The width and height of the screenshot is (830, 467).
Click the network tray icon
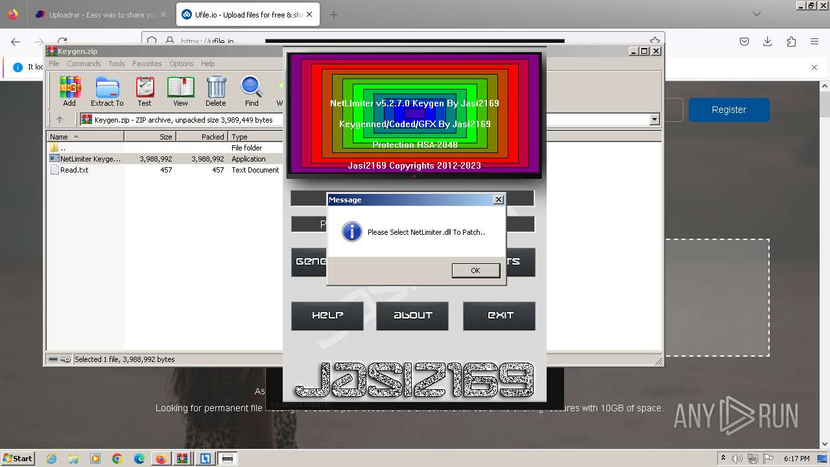753,459
